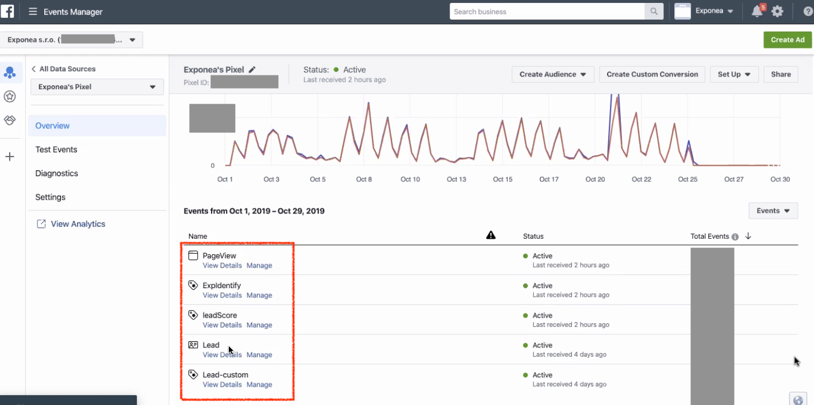Select the handshake partner integrations sidebar icon
This screenshot has width=814, height=405.
tap(10, 120)
